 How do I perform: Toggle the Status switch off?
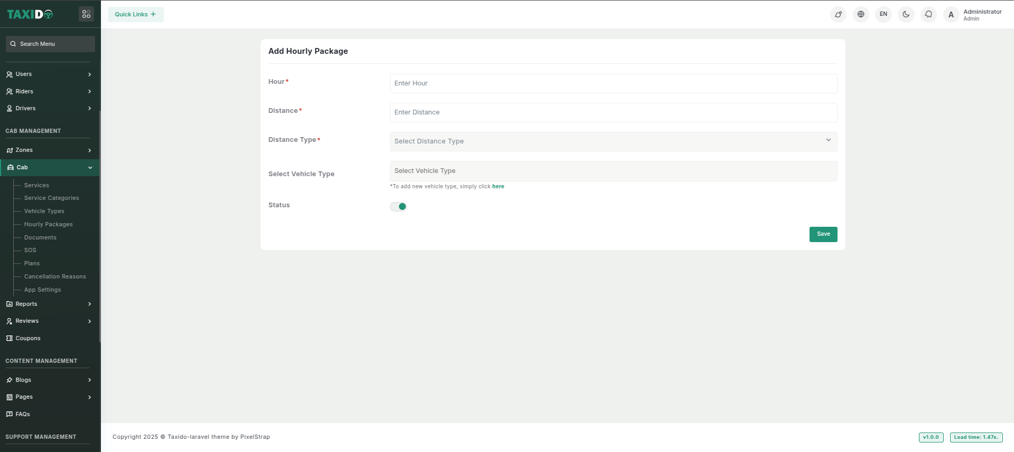coord(398,207)
